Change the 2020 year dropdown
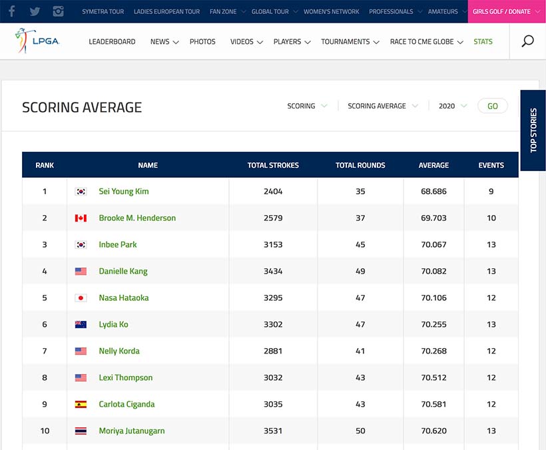 (x=453, y=106)
